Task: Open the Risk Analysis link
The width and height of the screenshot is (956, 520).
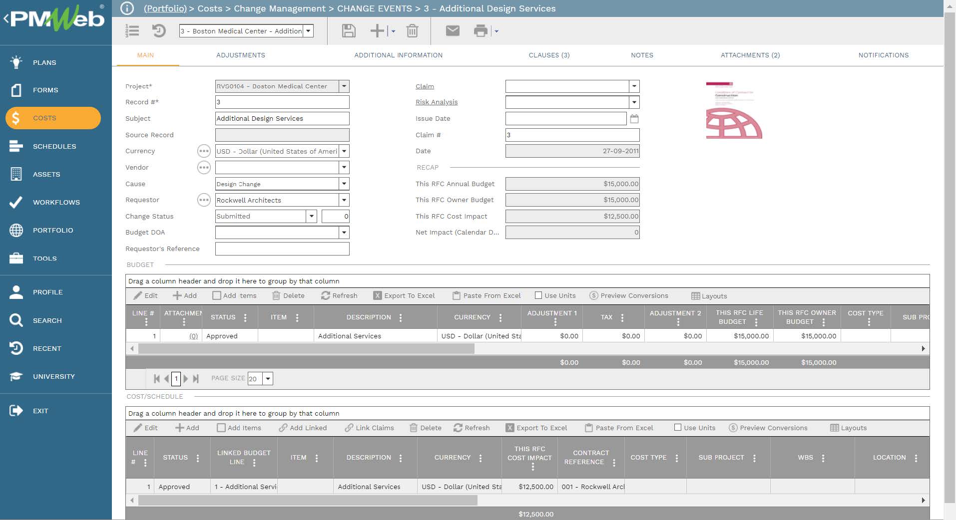Action: click(436, 102)
